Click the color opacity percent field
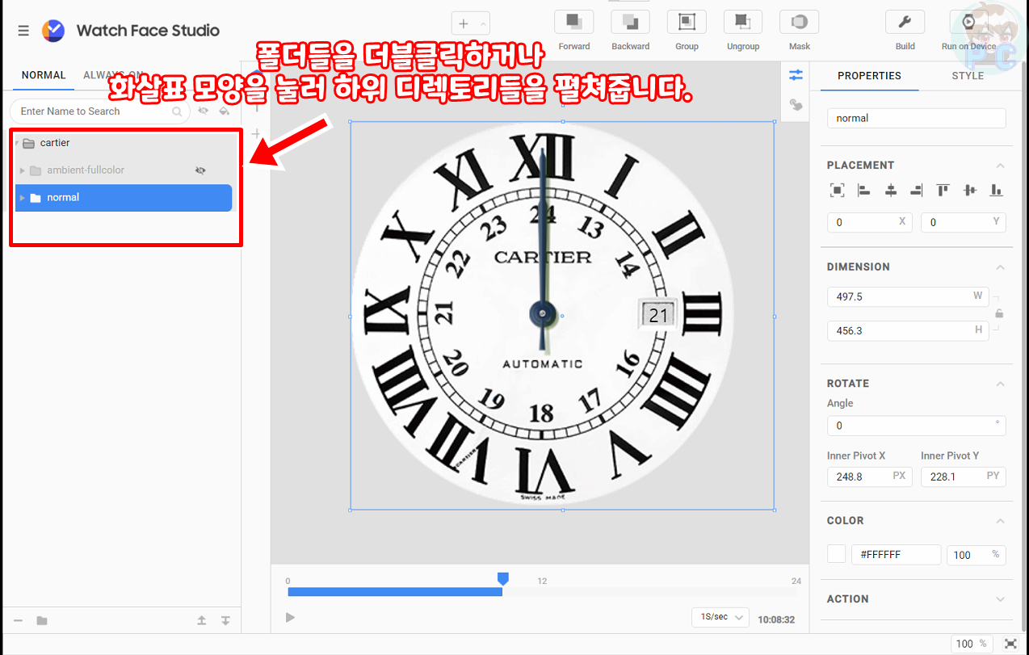Image resolution: width=1029 pixels, height=655 pixels. [x=976, y=555]
